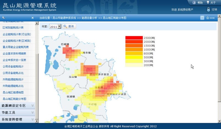Click the 巴城镇 label on the map
The width and height of the screenshot is (221, 129).
[x=65, y=44]
